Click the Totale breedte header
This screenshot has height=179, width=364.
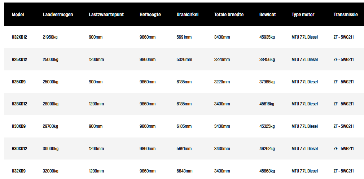(229, 15)
